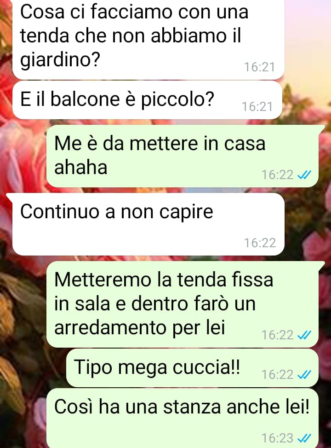Click read-receipt double check on 'ahaha' message
The width and height of the screenshot is (331, 448).
pyautogui.click(x=304, y=175)
